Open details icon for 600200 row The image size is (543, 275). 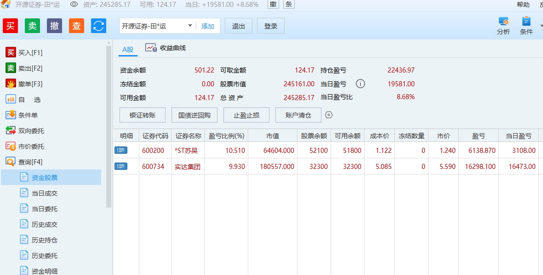(x=121, y=150)
